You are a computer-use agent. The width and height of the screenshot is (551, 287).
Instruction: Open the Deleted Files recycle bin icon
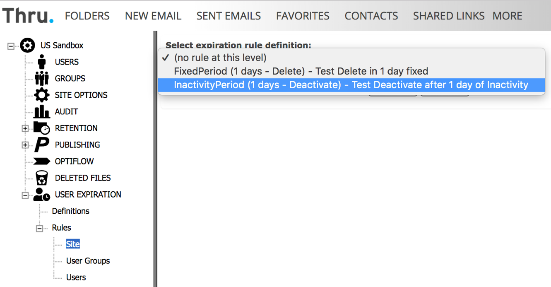click(x=42, y=178)
